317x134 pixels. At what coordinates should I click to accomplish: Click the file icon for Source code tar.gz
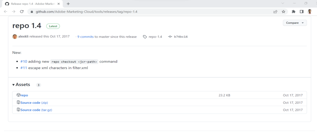(18, 109)
